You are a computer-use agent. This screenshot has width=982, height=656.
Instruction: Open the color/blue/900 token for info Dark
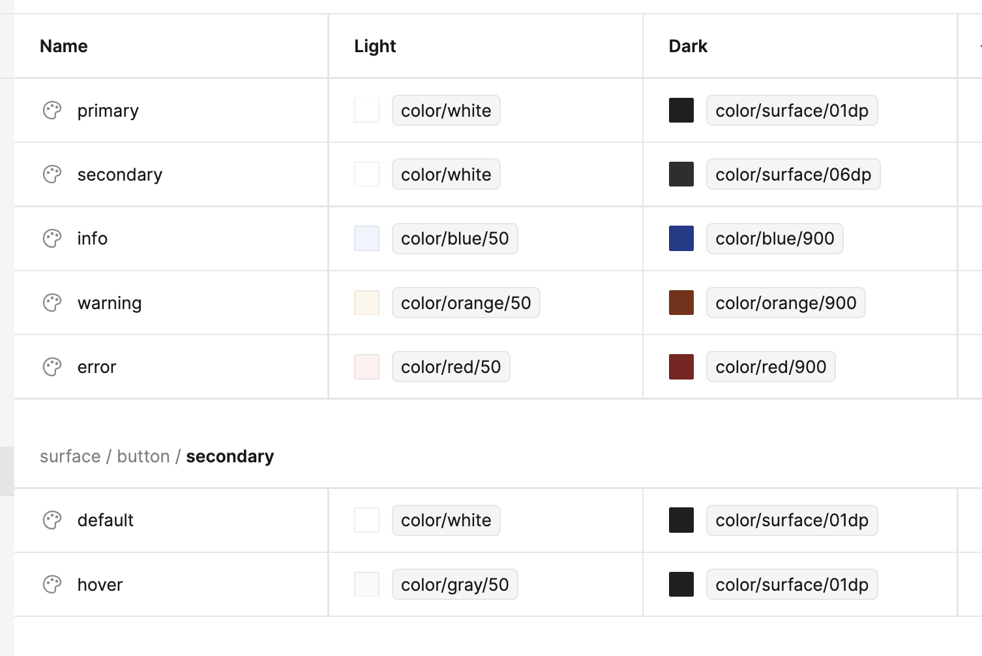pyautogui.click(x=775, y=239)
